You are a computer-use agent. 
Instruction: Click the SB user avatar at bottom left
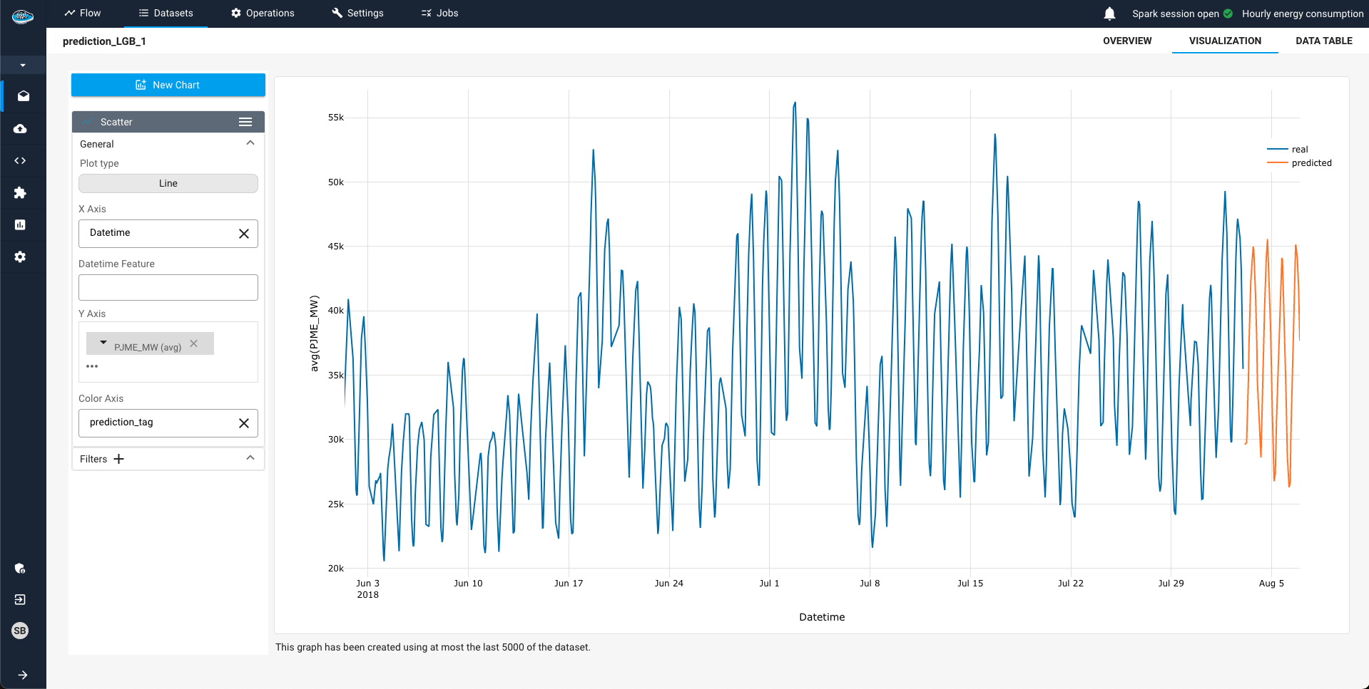(20, 631)
